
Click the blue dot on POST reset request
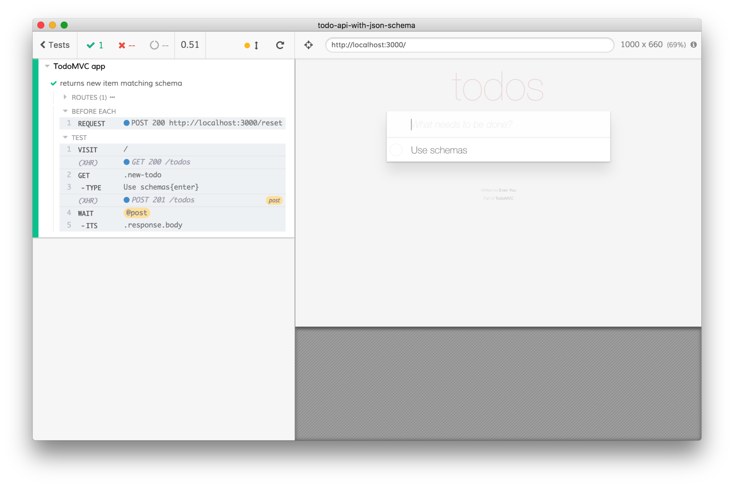(x=127, y=123)
